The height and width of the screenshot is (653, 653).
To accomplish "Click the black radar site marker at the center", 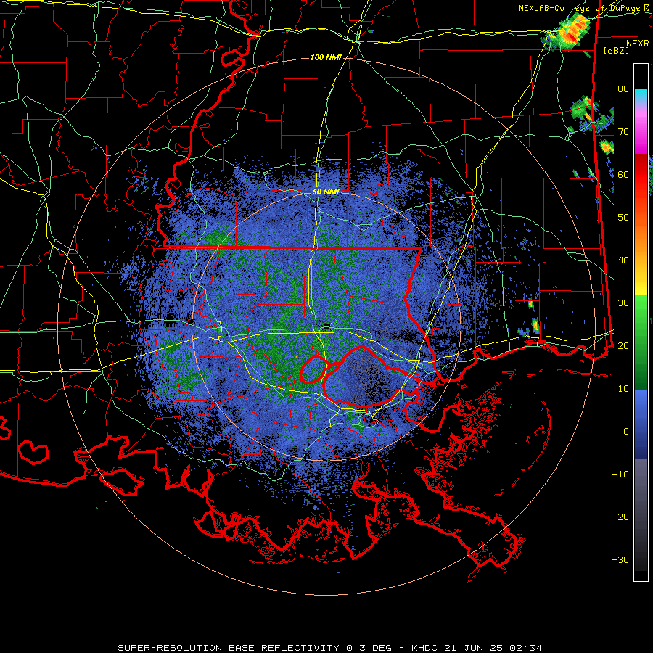I will pyautogui.click(x=326, y=326).
